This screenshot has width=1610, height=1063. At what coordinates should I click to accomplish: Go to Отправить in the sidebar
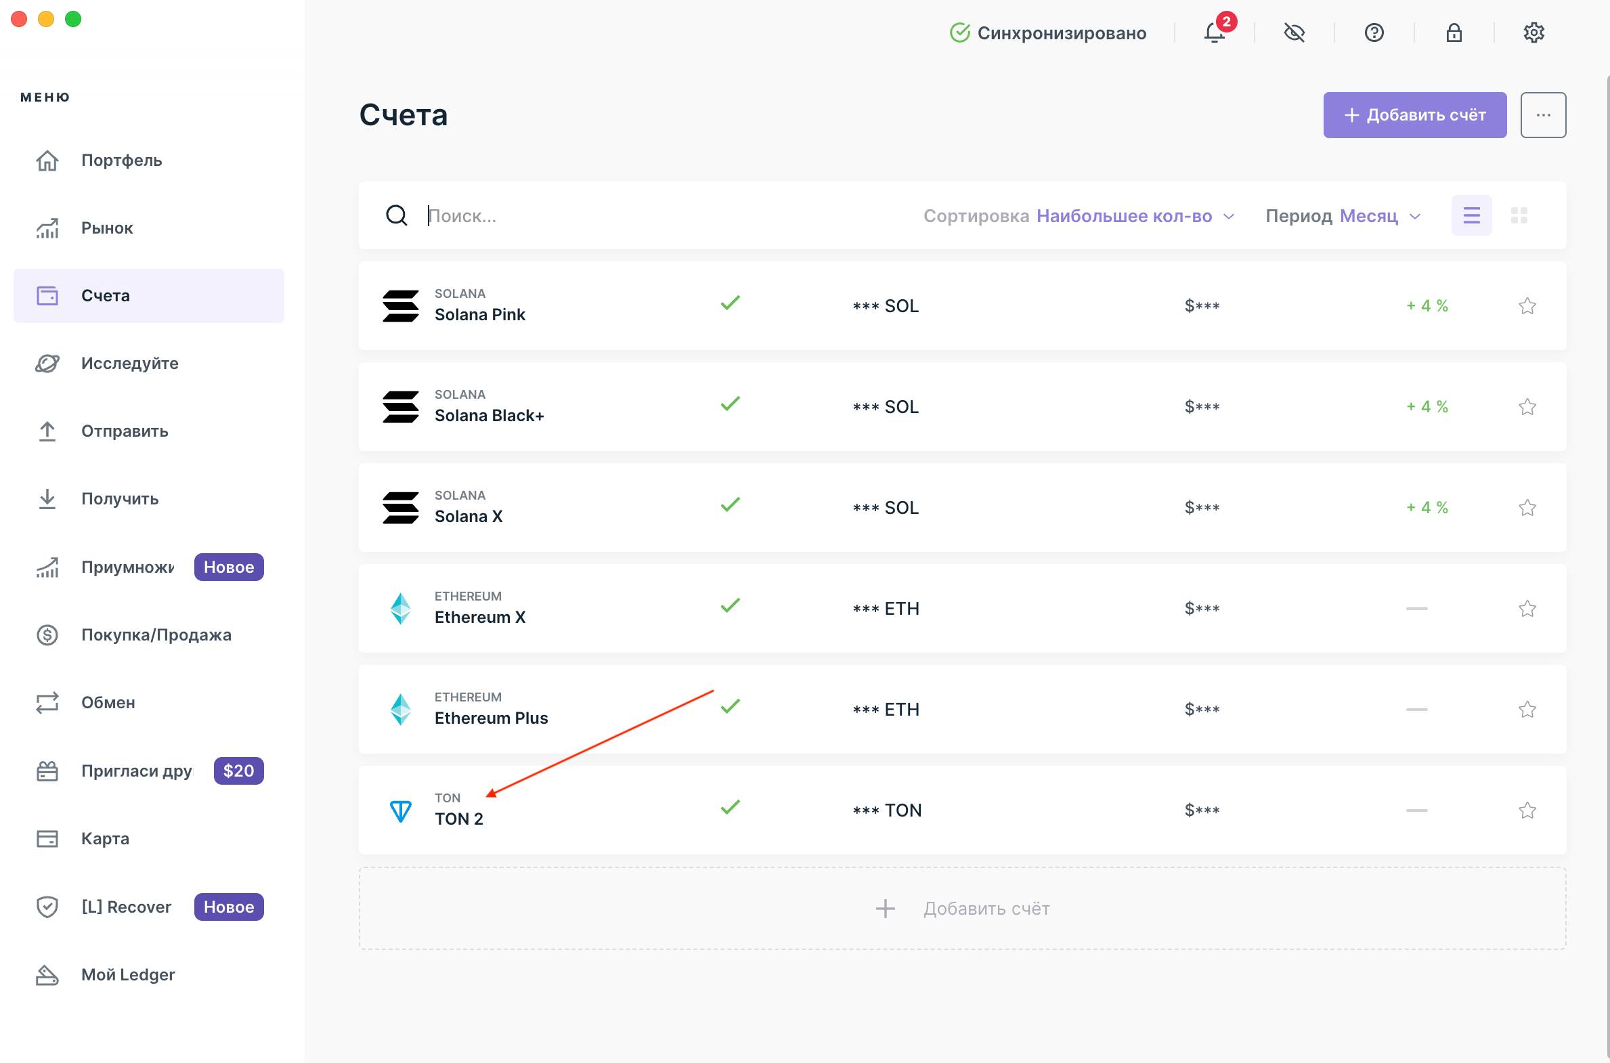pyautogui.click(x=149, y=431)
